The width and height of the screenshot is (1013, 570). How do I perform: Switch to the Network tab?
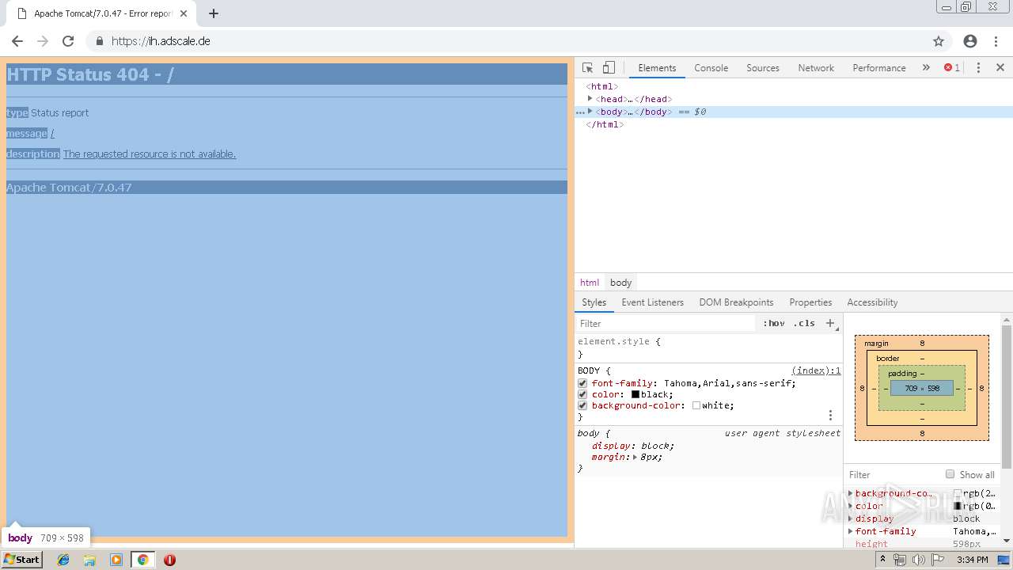point(816,68)
